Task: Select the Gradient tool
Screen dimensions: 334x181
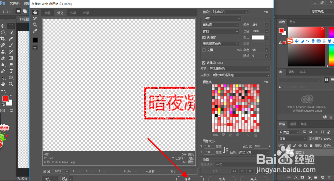Action: point(11,58)
